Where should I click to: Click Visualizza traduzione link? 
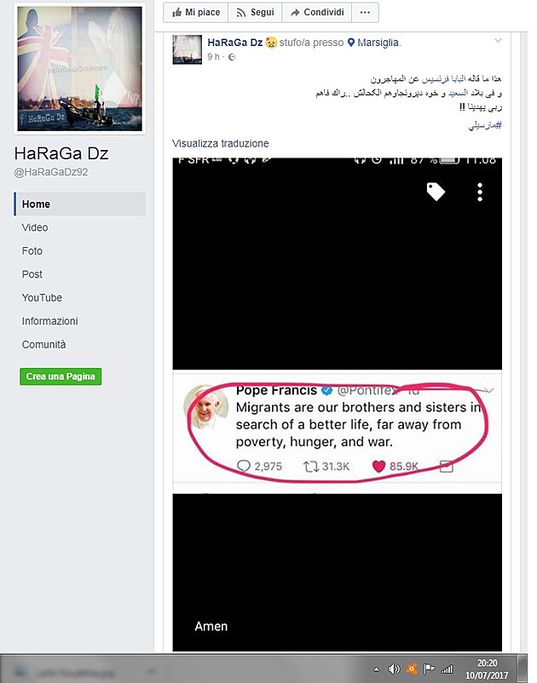220,143
